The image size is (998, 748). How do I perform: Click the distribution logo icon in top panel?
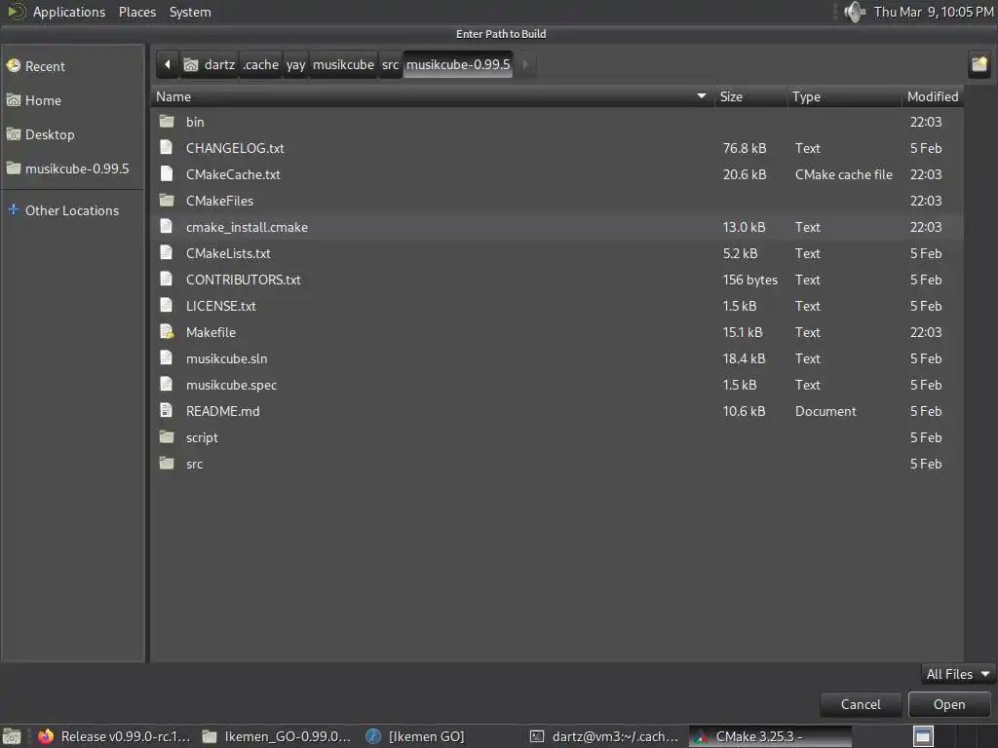click(x=16, y=12)
